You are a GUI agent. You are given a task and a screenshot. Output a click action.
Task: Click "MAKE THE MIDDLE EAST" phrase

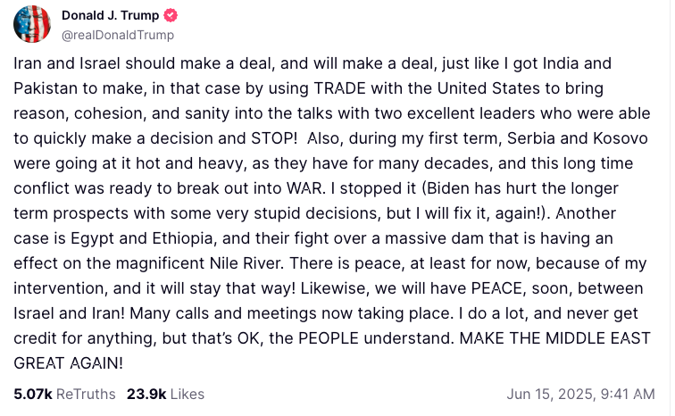tap(554, 337)
